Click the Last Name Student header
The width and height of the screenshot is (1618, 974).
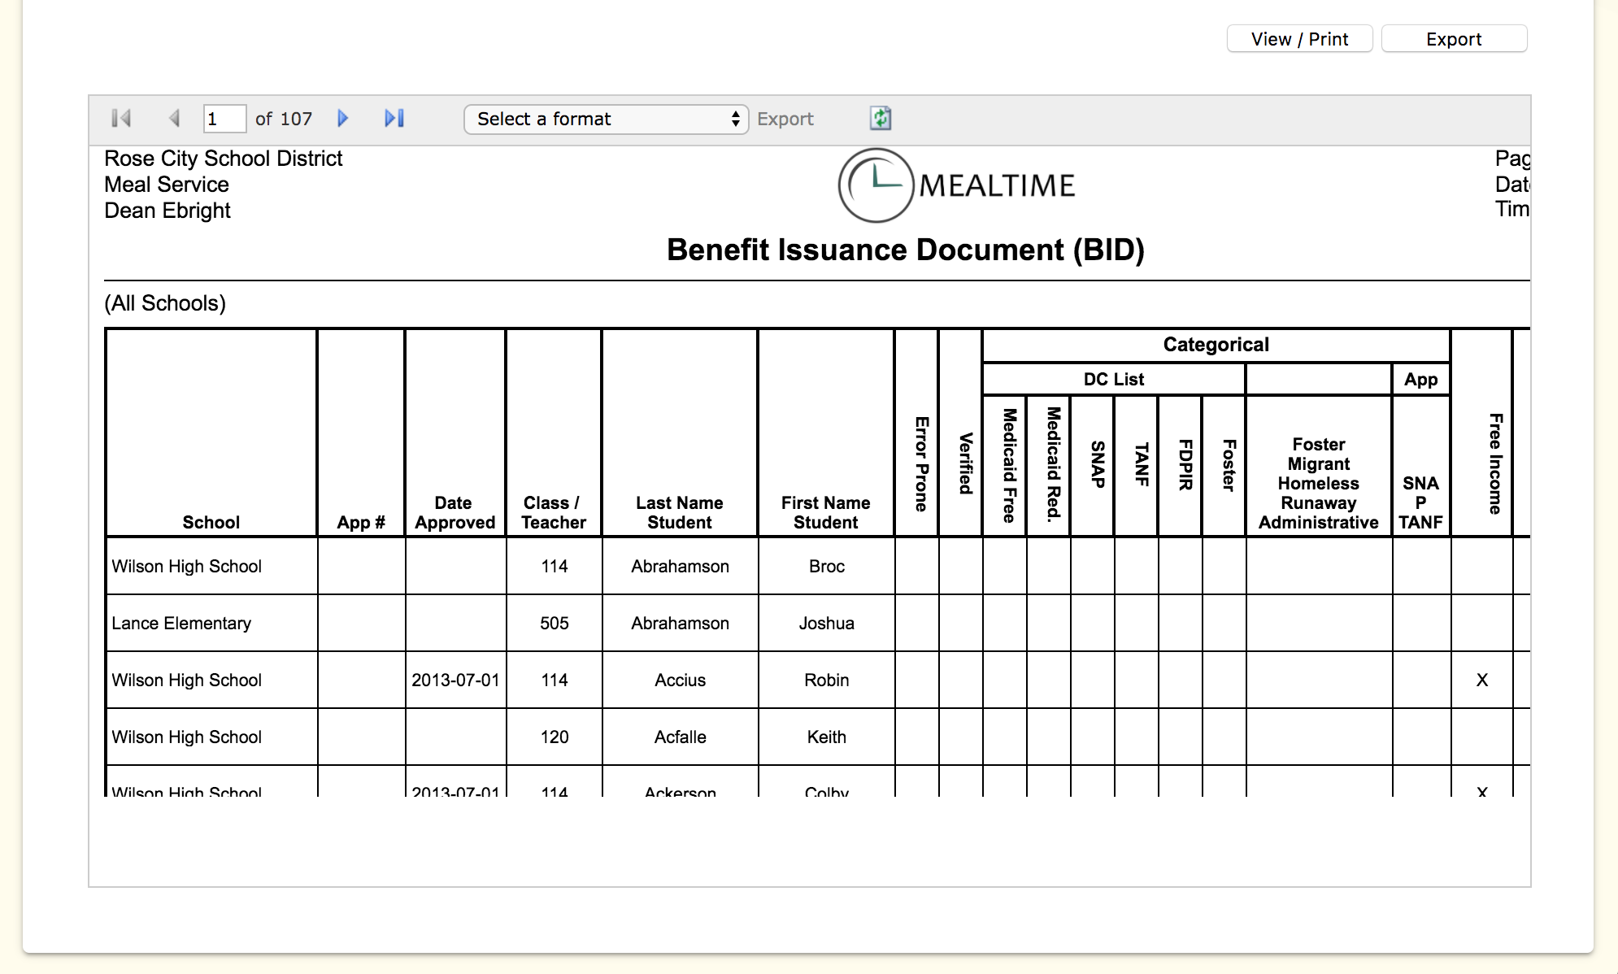coord(679,513)
